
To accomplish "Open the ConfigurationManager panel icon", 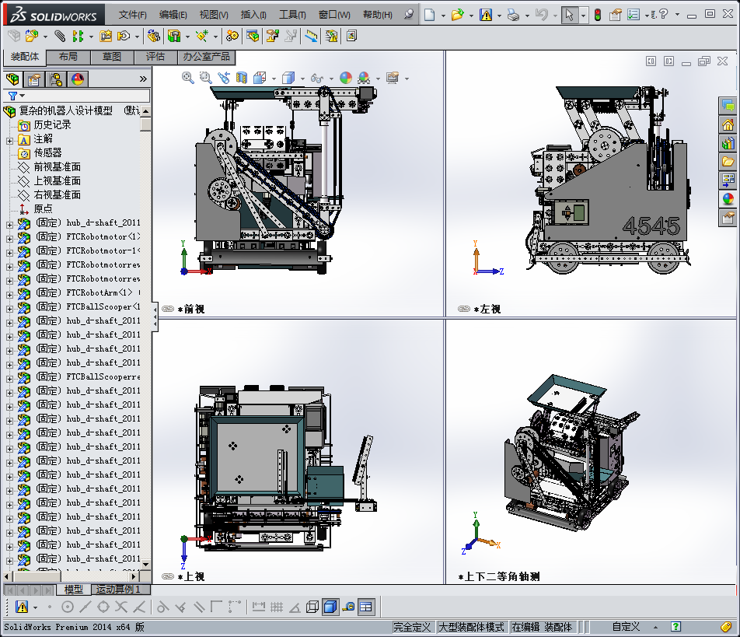I will coord(55,79).
